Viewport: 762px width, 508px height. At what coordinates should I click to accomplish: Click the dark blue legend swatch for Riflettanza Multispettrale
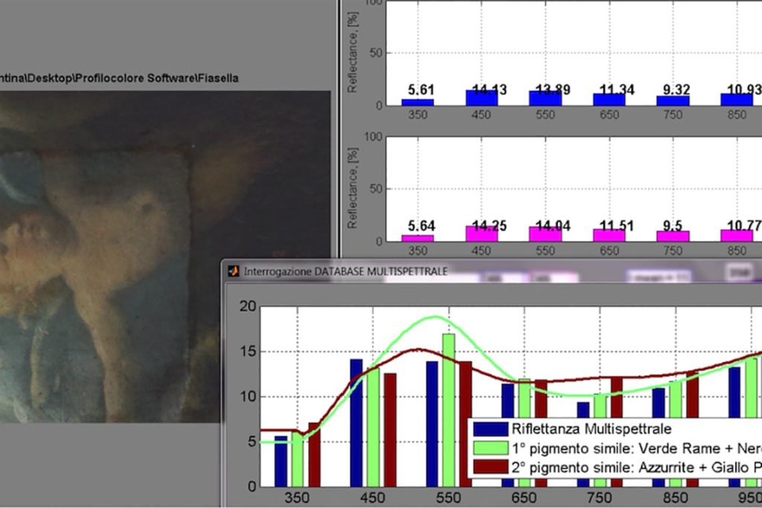(x=491, y=429)
